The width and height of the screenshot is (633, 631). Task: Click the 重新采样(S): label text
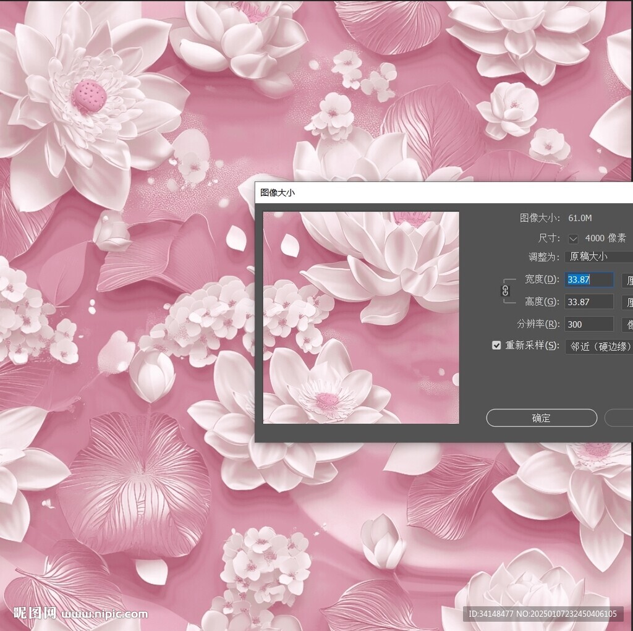(x=532, y=345)
